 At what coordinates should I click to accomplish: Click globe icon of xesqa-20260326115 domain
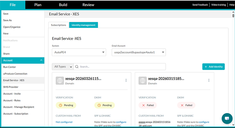(60, 81)
